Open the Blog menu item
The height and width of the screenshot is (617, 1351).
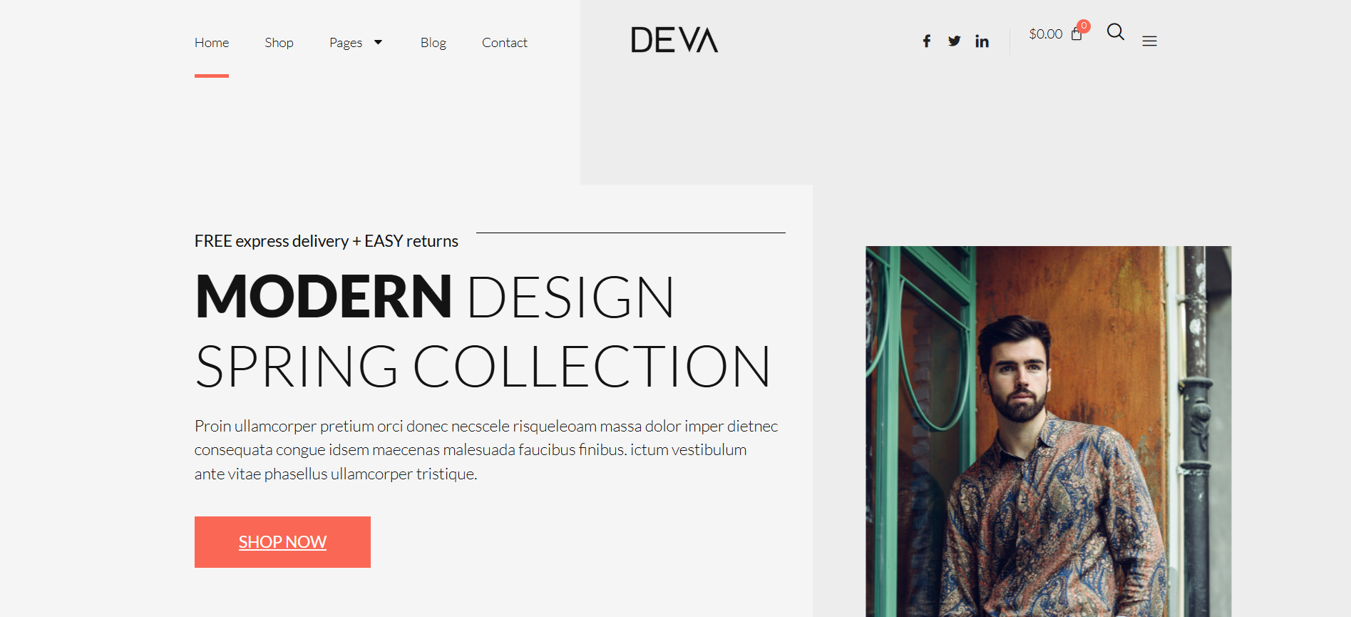[433, 43]
